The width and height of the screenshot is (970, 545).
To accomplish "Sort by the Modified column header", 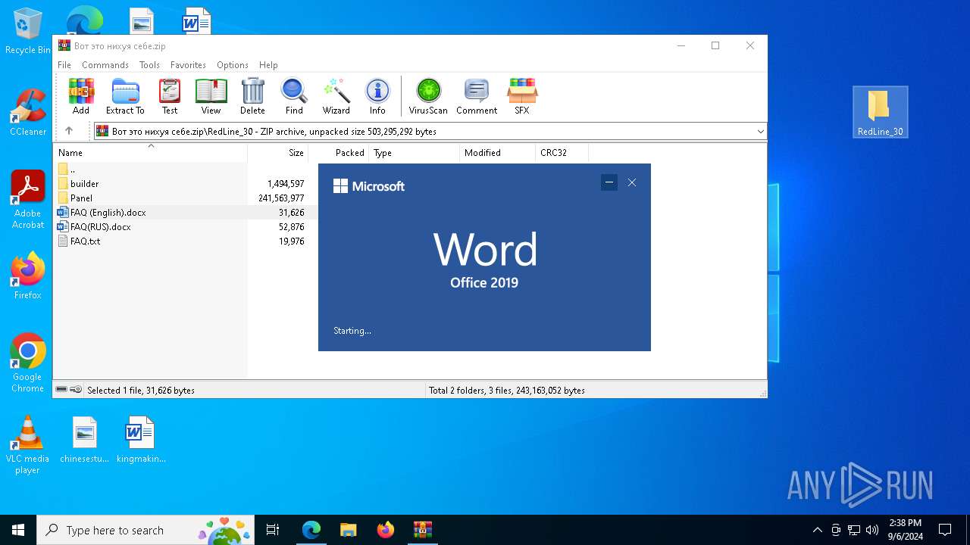I will pyautogui.click(x=498, y=153).
